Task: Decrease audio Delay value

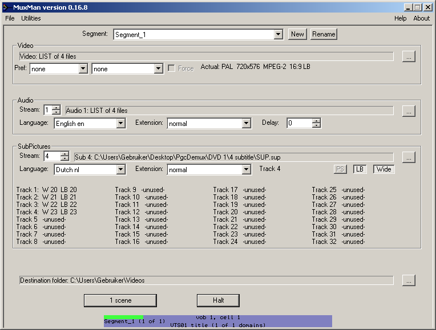Action: coord(316,125)
